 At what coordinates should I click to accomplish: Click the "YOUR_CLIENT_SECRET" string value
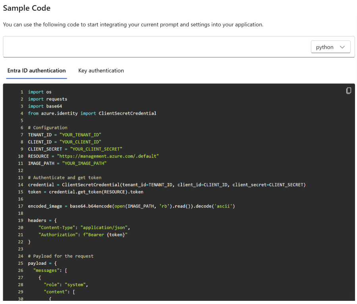pyautogui.click(x=96, y=149)
